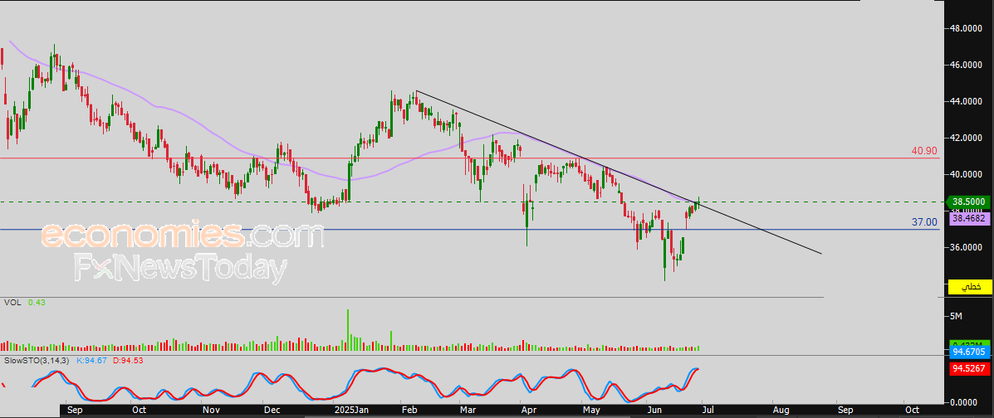994x418 pixels.
Task: Click the Mar date axis label
Action: (x=468, y=411)
